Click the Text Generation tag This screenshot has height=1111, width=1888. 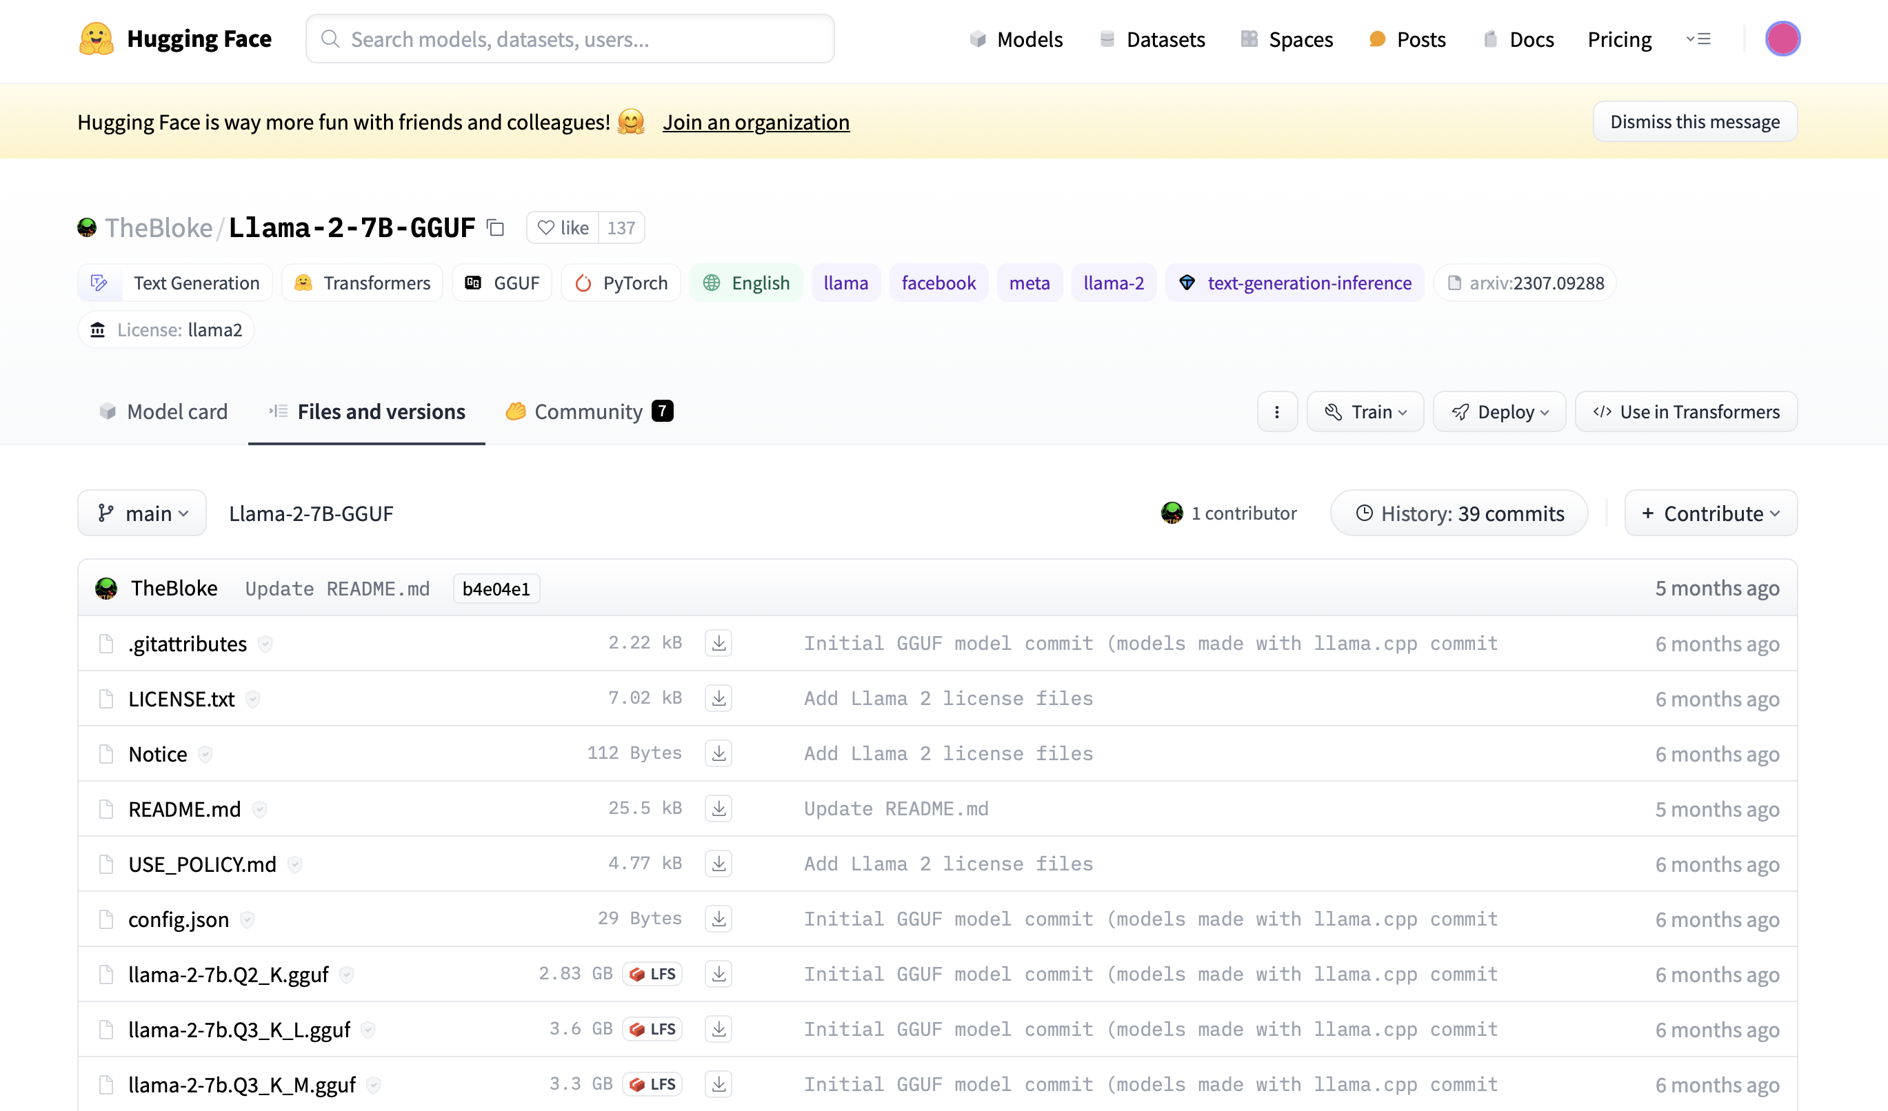pos(174,283)
